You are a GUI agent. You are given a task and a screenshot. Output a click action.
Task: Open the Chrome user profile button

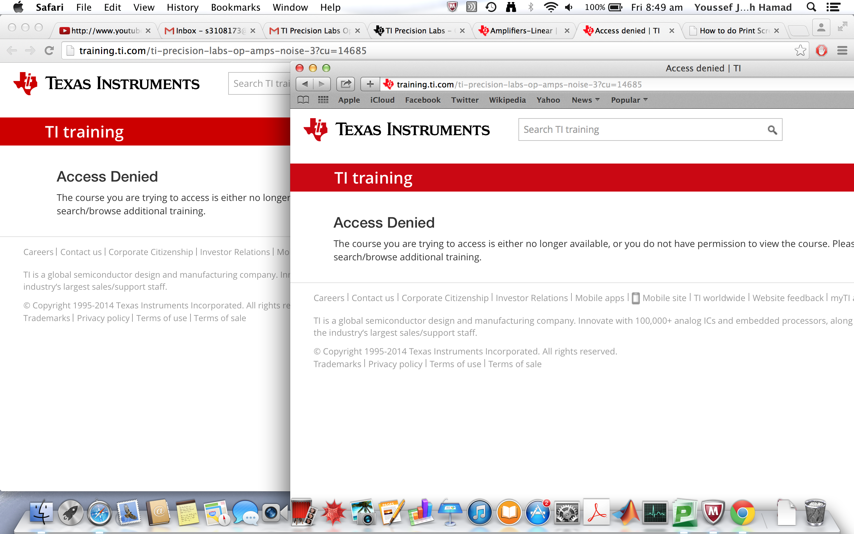click(x=821, y=28)
